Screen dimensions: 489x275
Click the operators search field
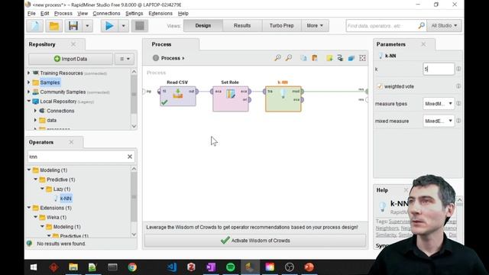(x=77, y=157)
